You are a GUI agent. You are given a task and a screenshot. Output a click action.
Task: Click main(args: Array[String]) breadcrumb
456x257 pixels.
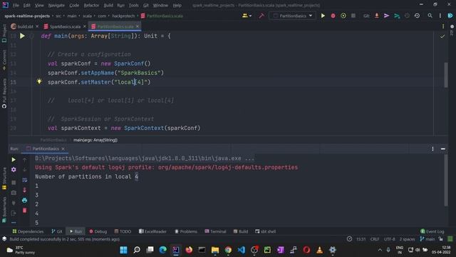coord(95,140)
